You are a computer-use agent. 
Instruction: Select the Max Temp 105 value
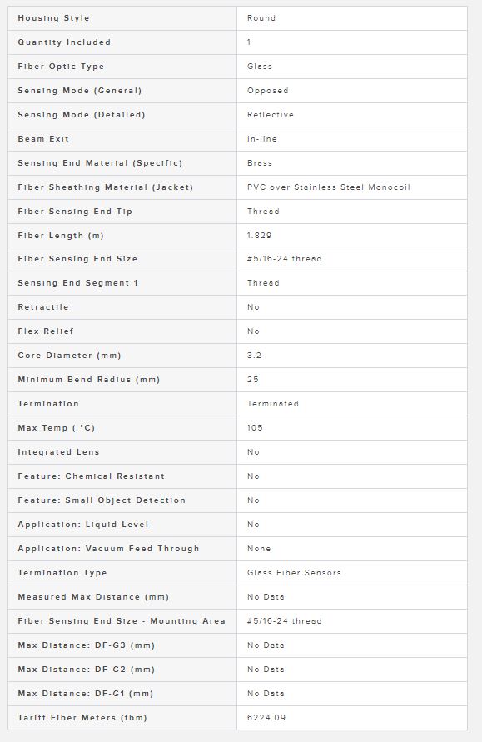pos(255,428)
